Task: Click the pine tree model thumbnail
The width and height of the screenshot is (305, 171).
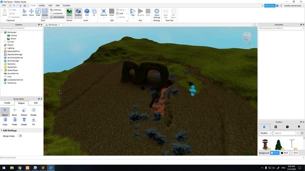Action: pyautogui.click(x=278, y=144)
